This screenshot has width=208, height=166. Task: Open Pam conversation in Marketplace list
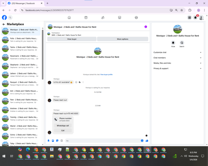(21, 101)
